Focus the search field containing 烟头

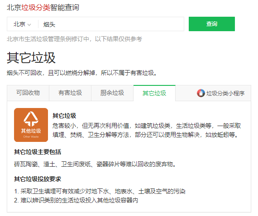tap(111, 24)
